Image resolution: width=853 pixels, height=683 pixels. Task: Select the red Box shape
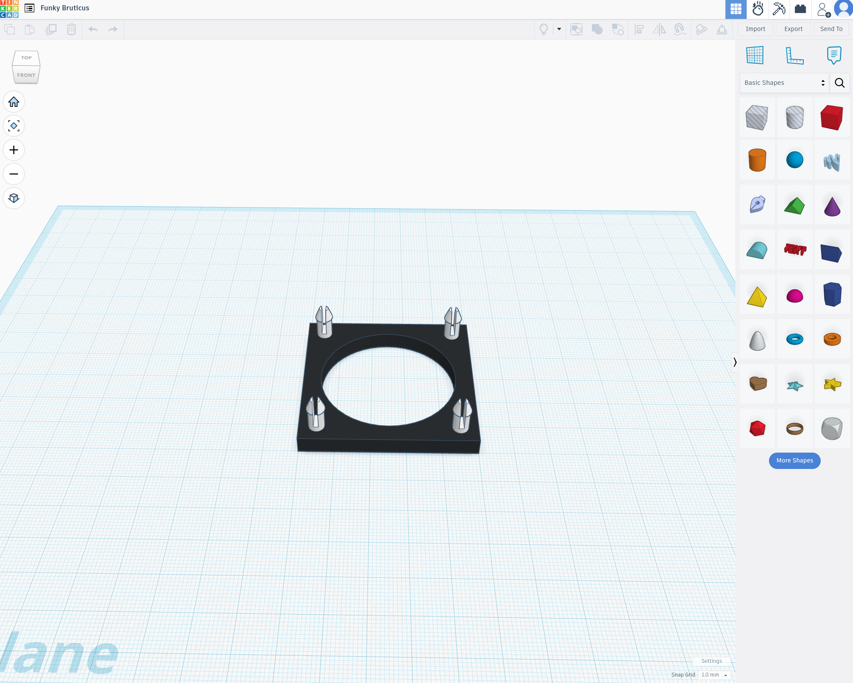832,117
